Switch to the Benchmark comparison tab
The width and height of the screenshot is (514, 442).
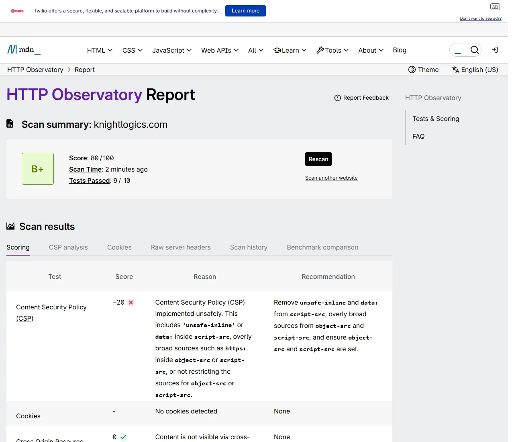click(322, 247)
